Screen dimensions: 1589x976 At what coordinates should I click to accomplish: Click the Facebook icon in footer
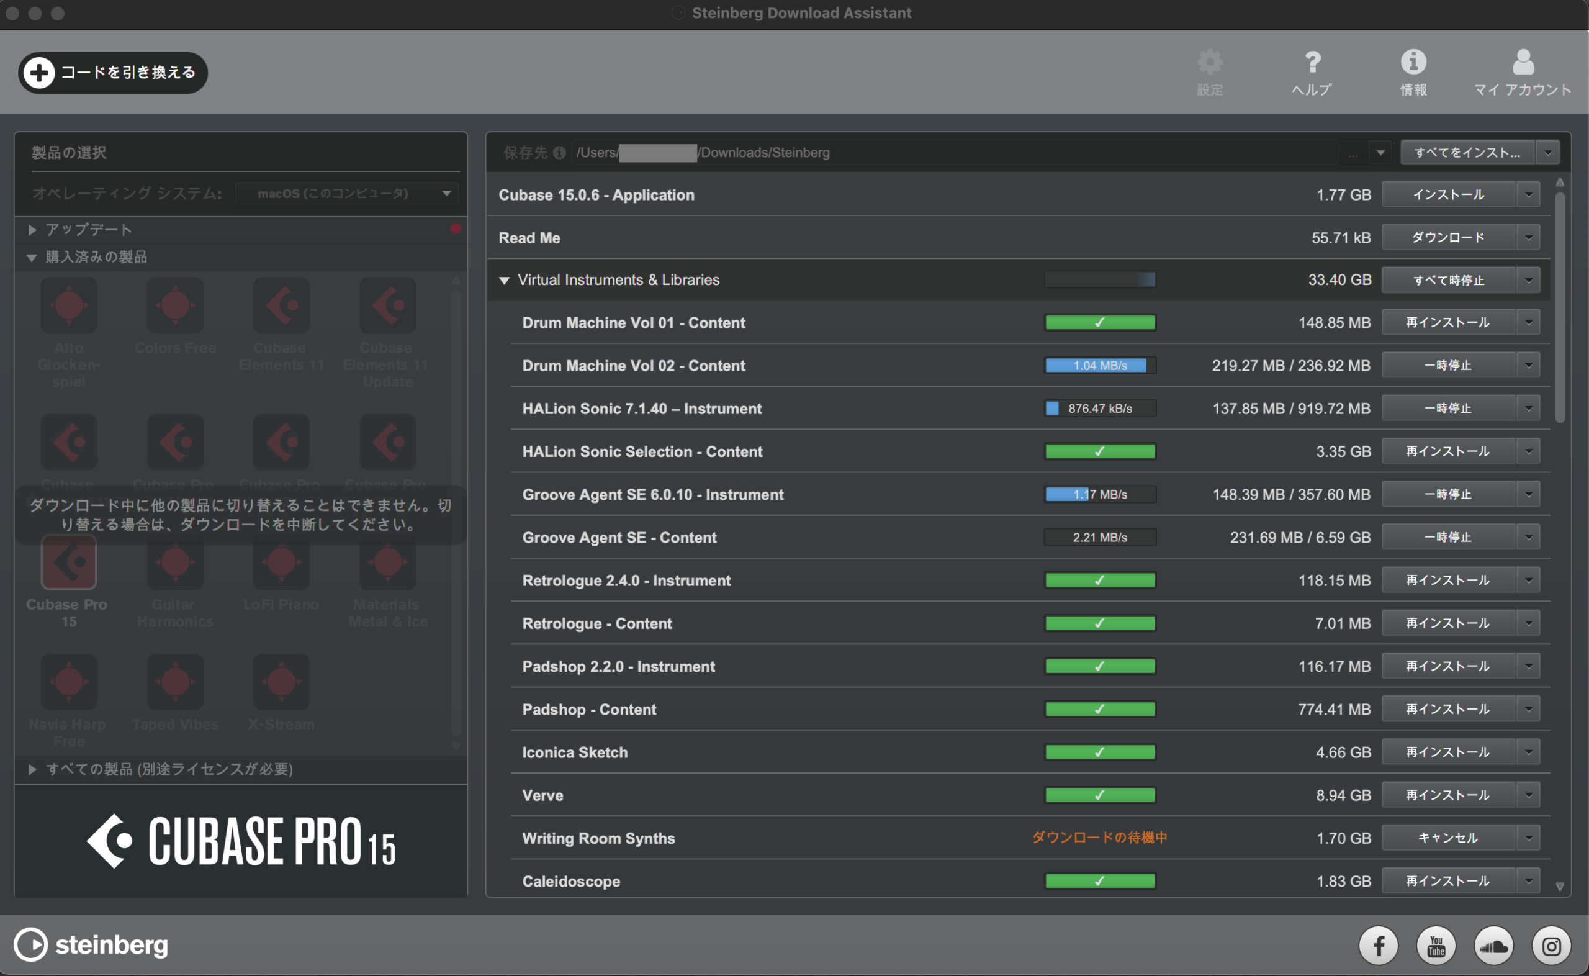1378,946
